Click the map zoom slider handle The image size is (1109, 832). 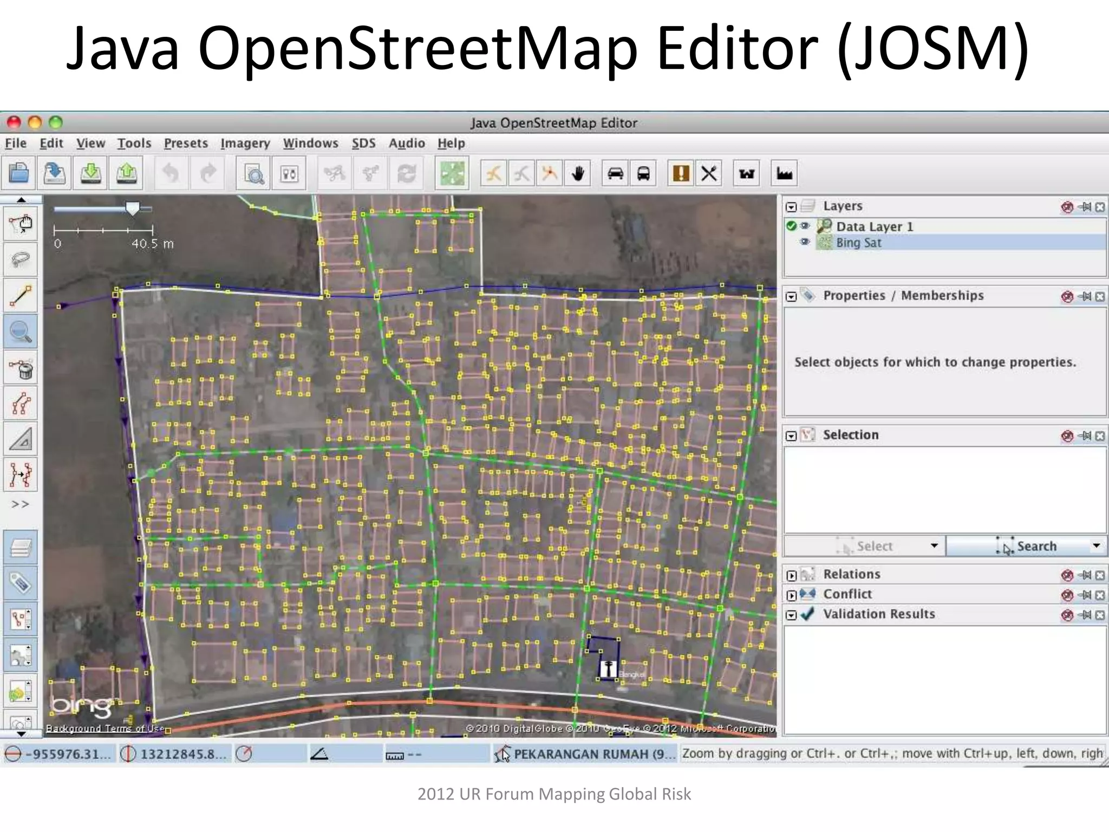pyautogui.click(x=133, y=208)
